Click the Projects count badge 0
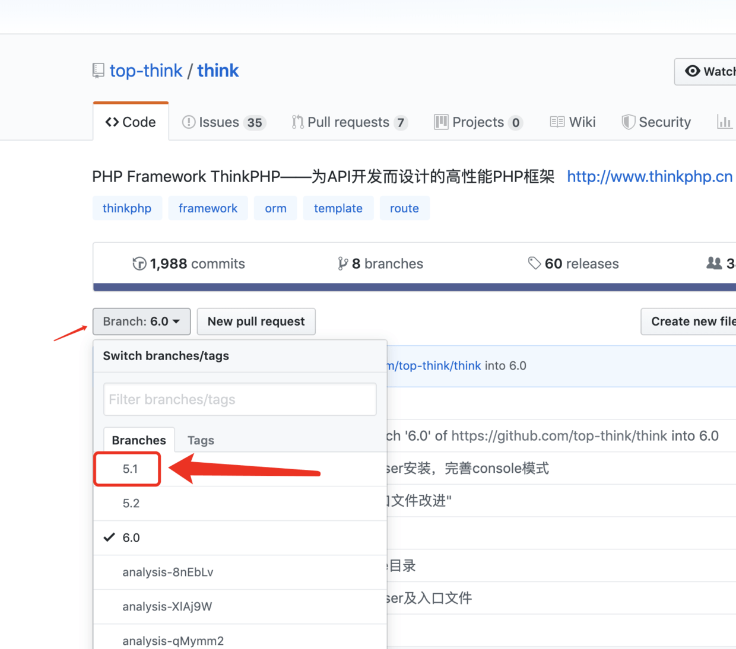Viewport: 736px width, 649px height. pyautogui.click(x=516, y=122)
